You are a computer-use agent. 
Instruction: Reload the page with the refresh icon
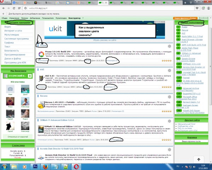[14, 8]
